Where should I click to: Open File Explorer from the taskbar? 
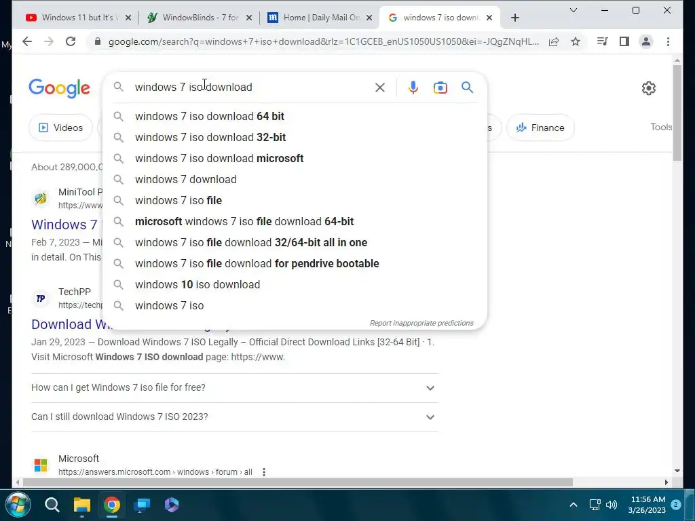(82, 505)
